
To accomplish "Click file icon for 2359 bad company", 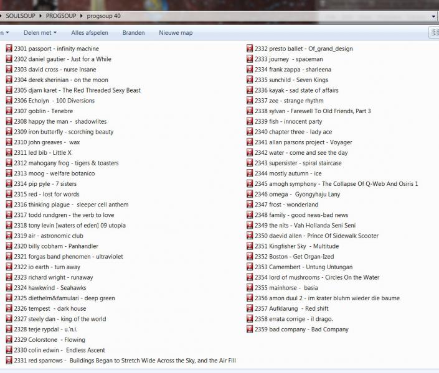I will (x=250, y=329).
